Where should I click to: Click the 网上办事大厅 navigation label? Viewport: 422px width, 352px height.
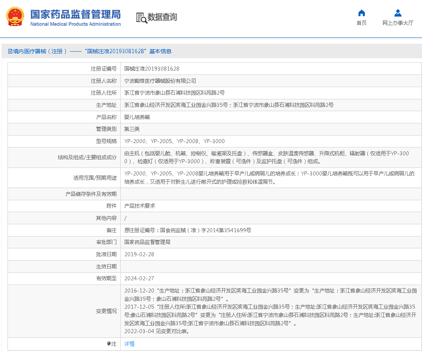pyautogui.click(x=397, y=22)
